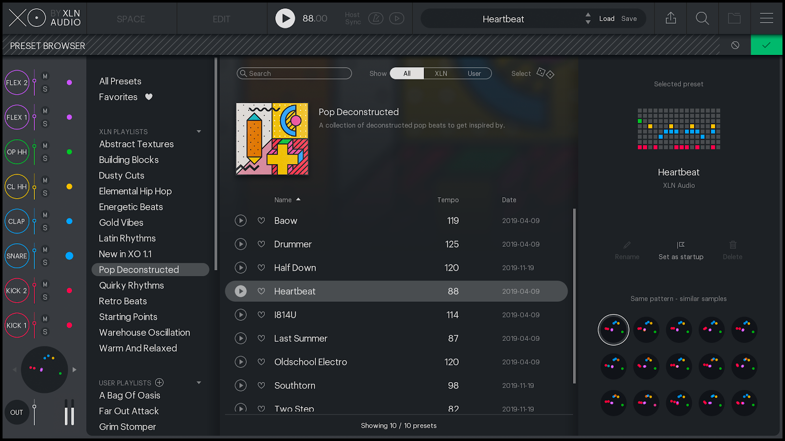Sort presets by Date column
The width and height of the screenshot is (785, 441).
509,200
